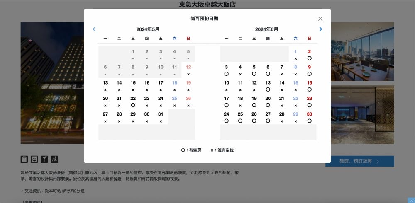Select May 22 available date
Viewport: 415px width, 203px height.
tap(133, 101)
